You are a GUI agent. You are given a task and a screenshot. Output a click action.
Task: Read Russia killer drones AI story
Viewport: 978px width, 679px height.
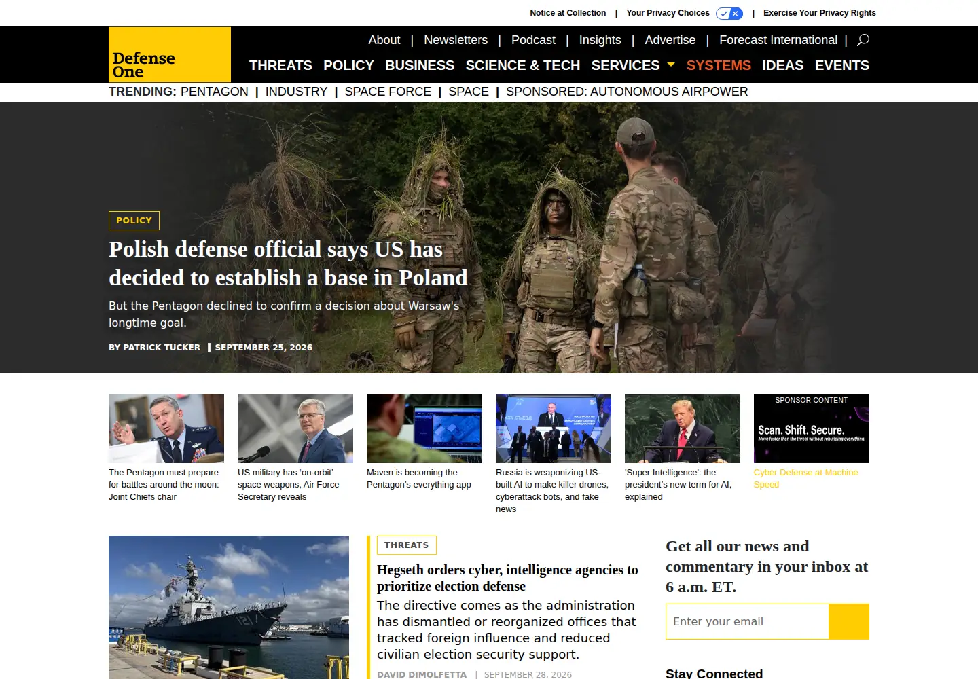pyautogui.click(x=552, y=491)
